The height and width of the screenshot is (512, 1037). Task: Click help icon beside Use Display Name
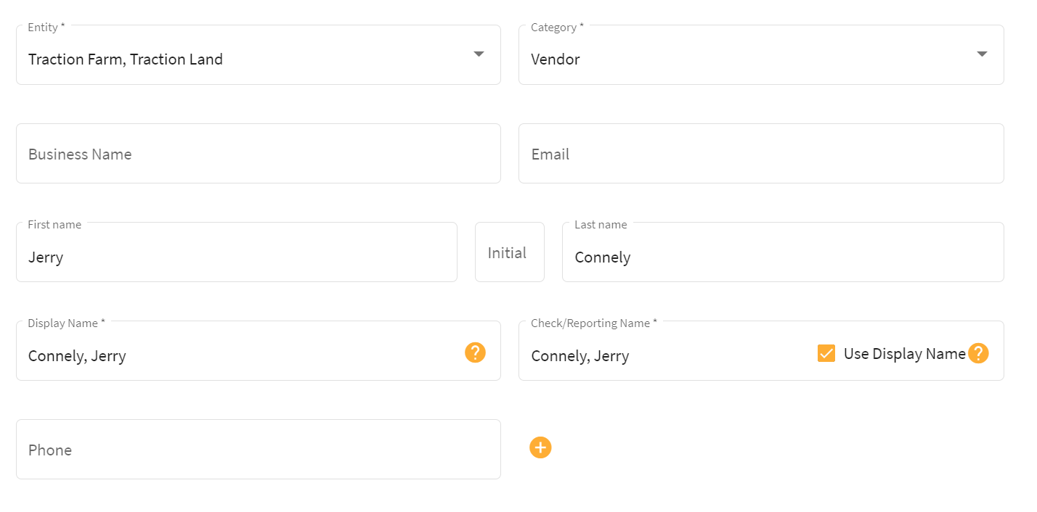[978, 353]
